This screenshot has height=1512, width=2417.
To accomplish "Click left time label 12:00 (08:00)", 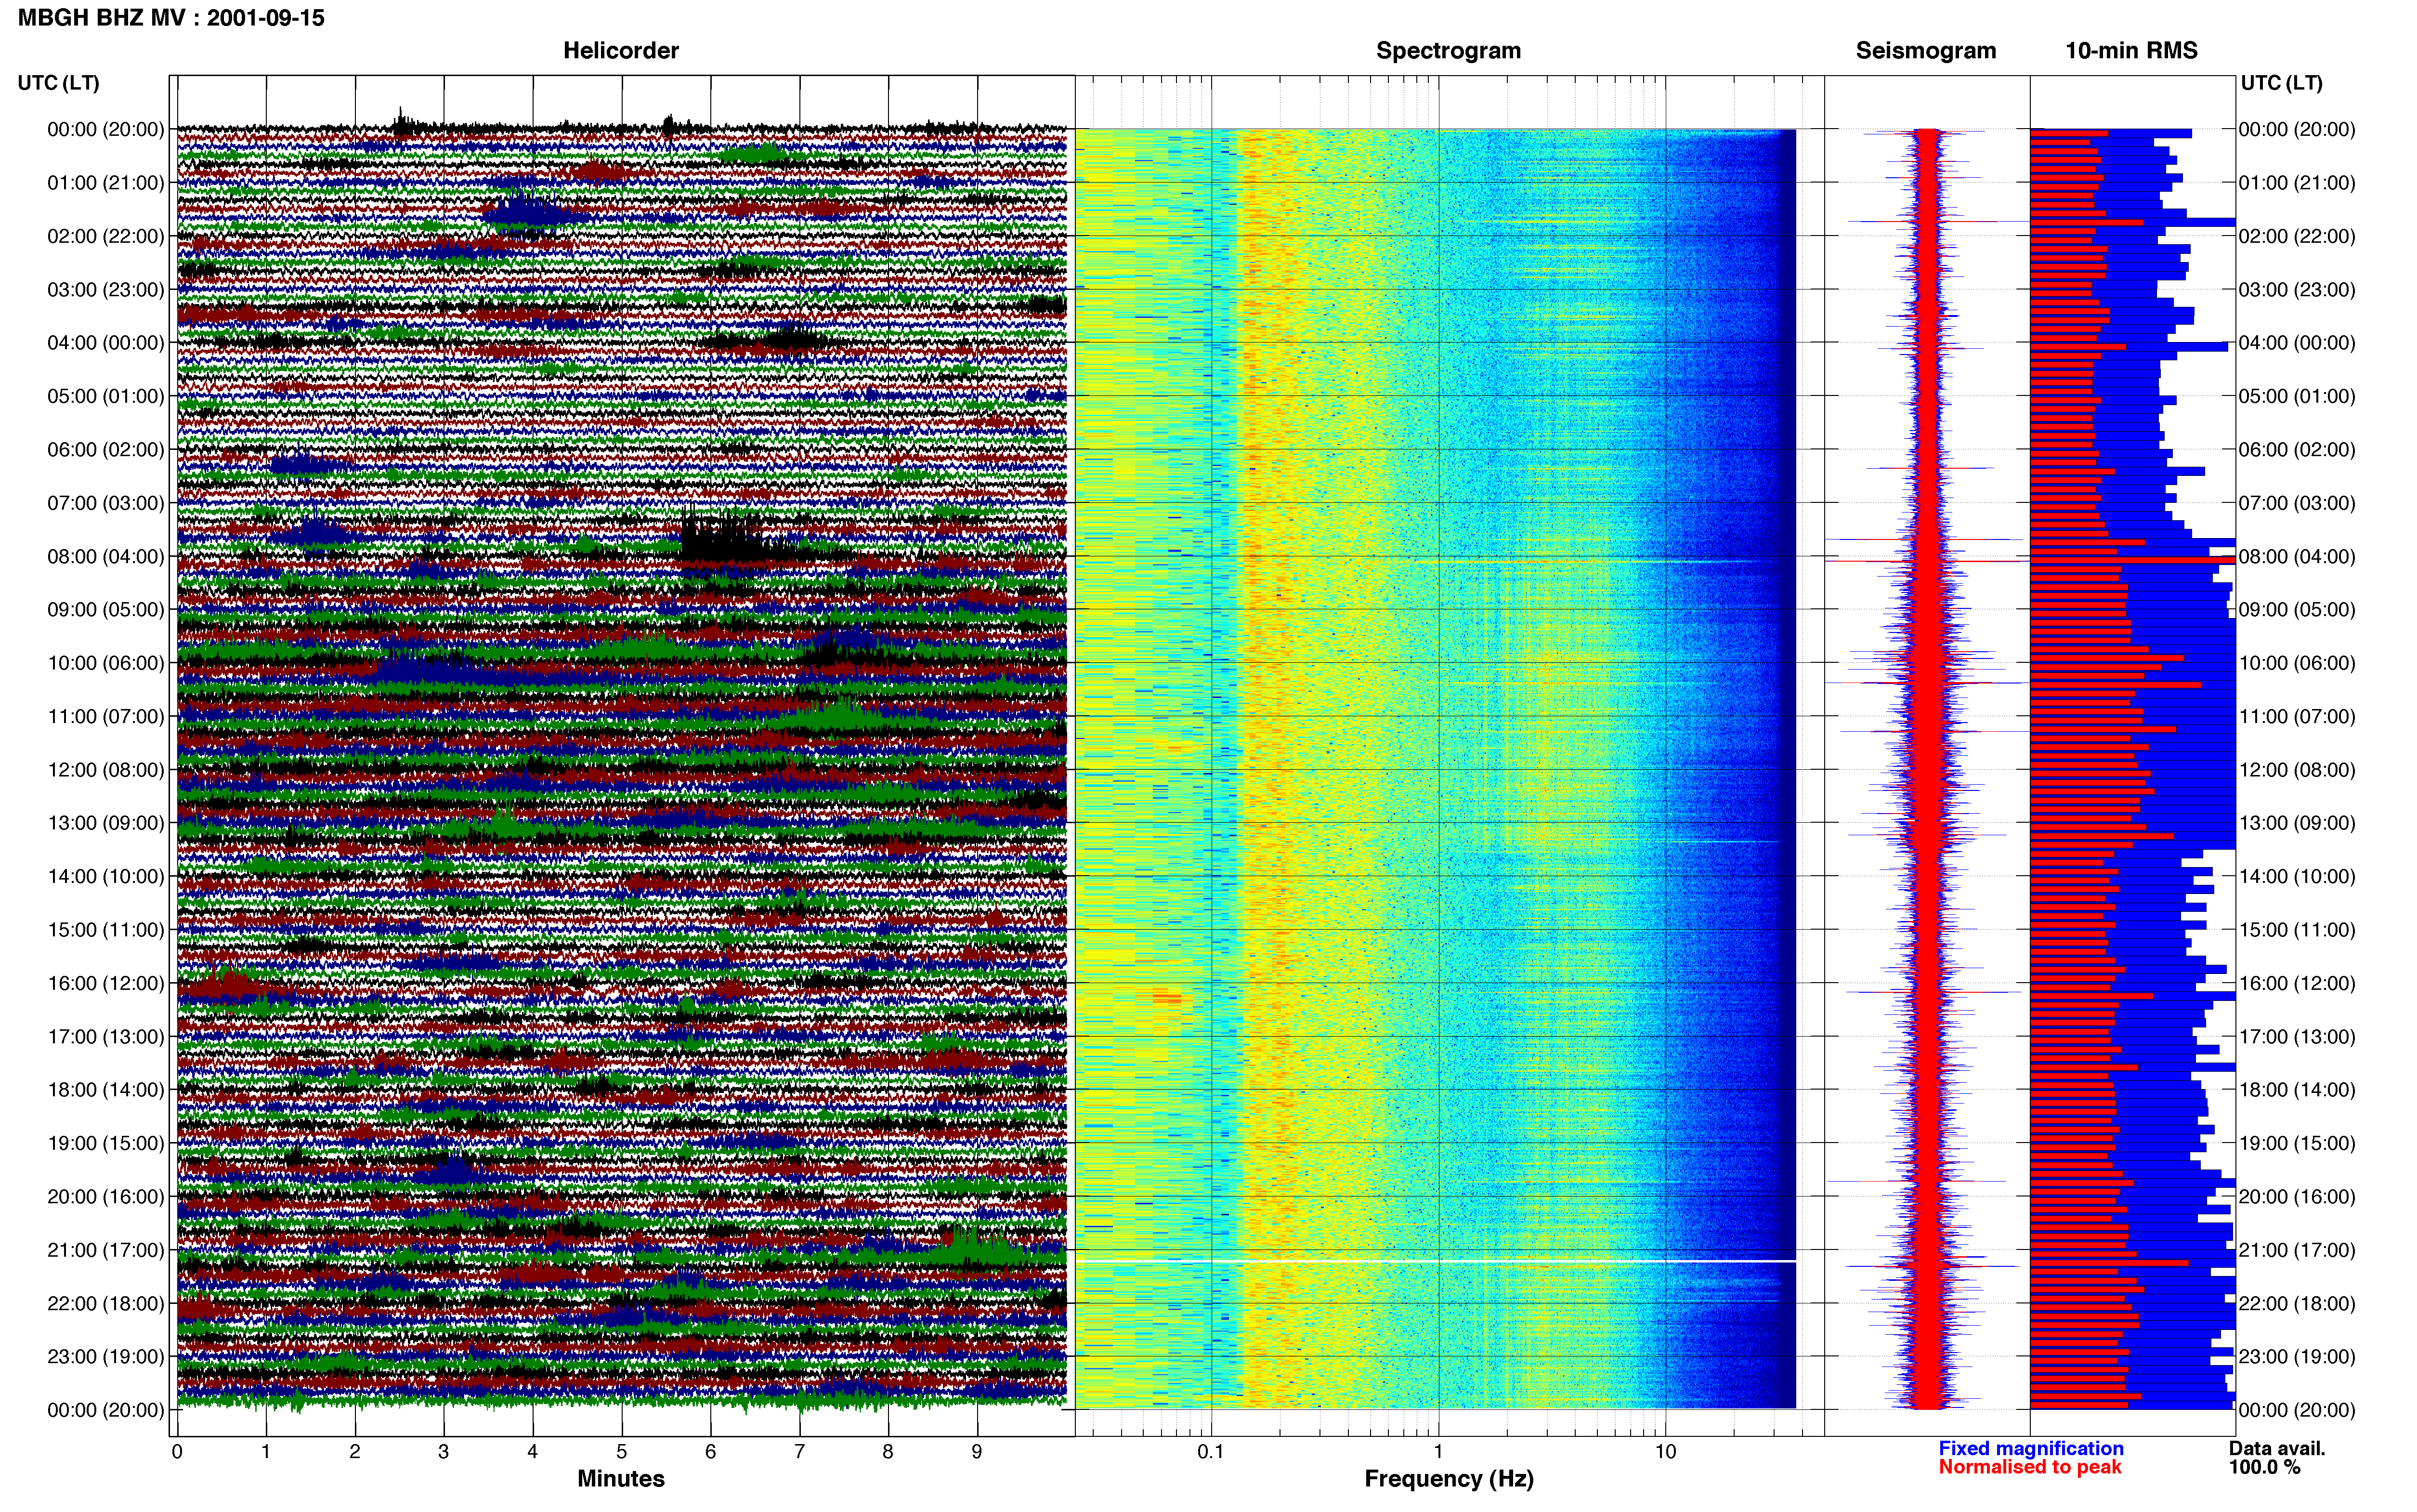I will point(106,770).
